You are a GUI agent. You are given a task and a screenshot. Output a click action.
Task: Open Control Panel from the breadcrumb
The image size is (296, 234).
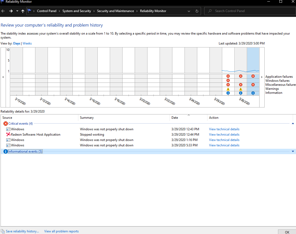pos(47,11)
